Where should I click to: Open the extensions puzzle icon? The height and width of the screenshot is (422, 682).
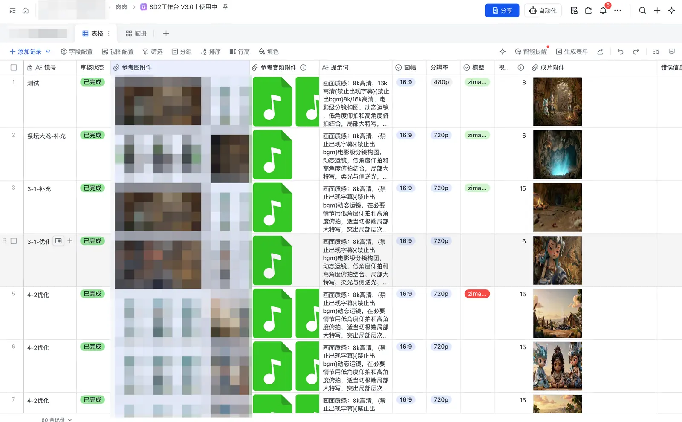coord(589,11)
